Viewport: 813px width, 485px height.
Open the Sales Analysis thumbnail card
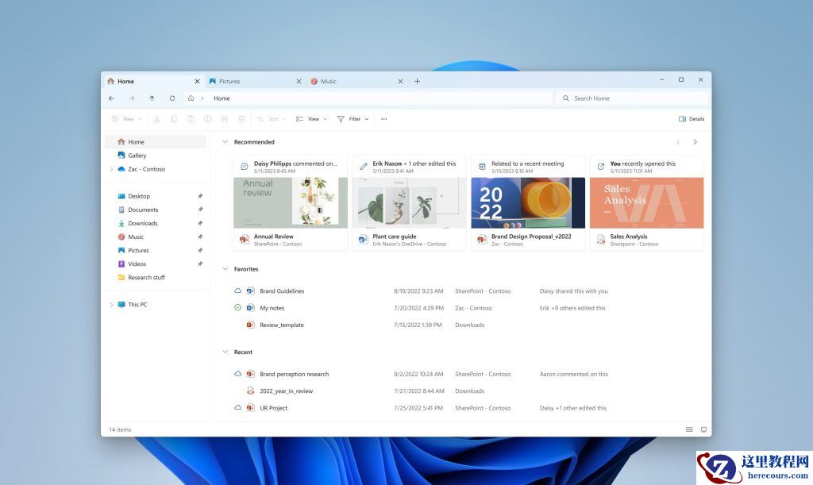pyautogui.click(x=646, y=201)
